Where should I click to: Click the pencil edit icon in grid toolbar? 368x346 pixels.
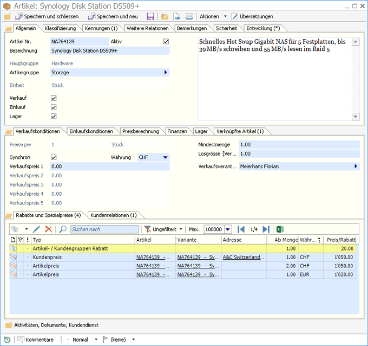[x=36, y=229]
